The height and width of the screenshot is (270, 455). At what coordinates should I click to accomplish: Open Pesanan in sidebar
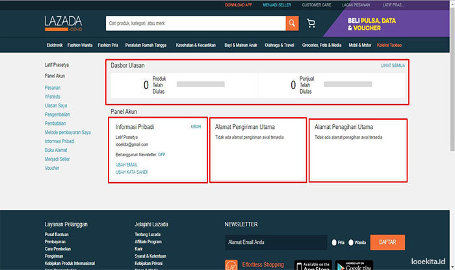(53, 88)
